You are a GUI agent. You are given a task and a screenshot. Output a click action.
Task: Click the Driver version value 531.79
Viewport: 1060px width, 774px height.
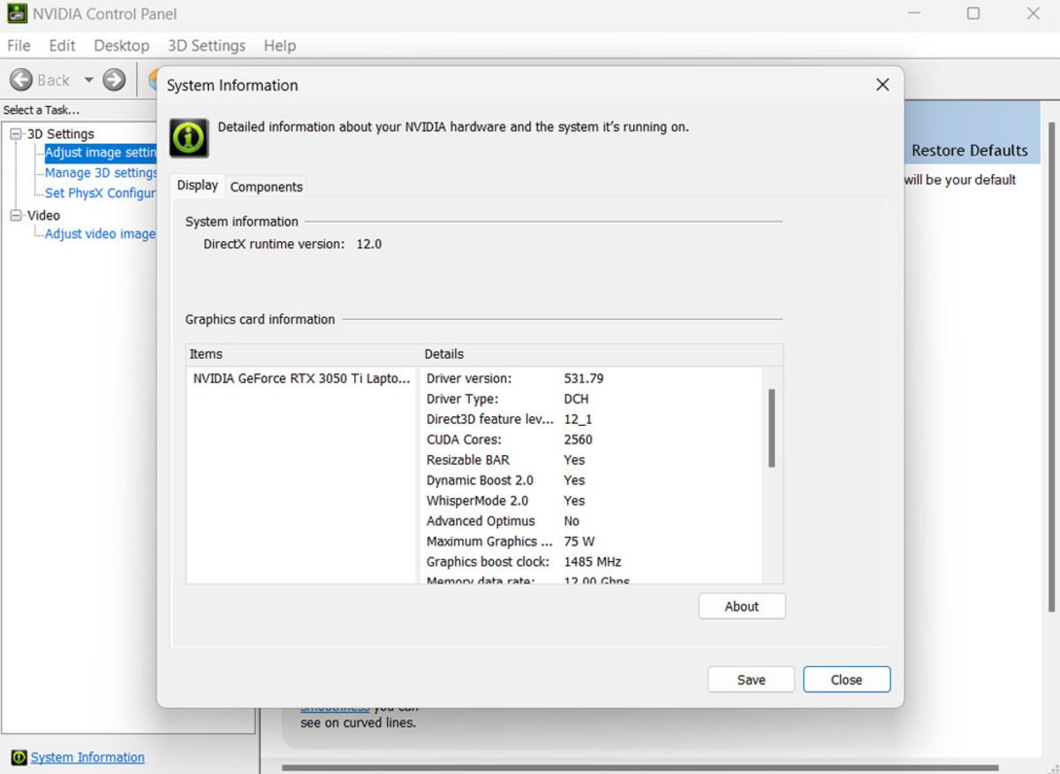click(x=584, y=378)
